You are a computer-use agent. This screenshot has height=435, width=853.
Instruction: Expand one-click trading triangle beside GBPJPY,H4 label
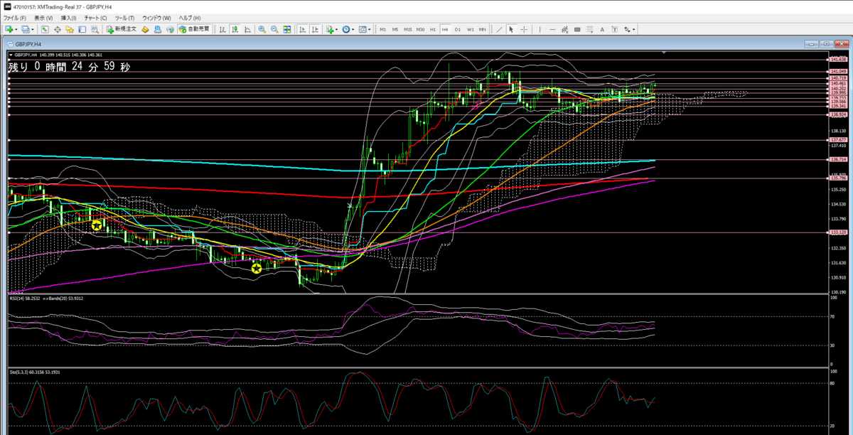[10, 54]
